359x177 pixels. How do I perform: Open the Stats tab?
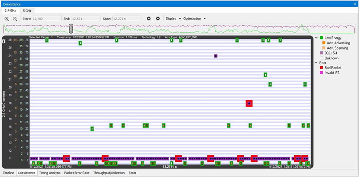(132, 173)
